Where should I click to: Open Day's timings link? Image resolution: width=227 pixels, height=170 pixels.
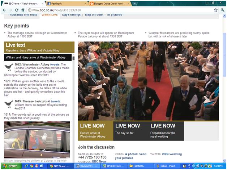(71, 15)
